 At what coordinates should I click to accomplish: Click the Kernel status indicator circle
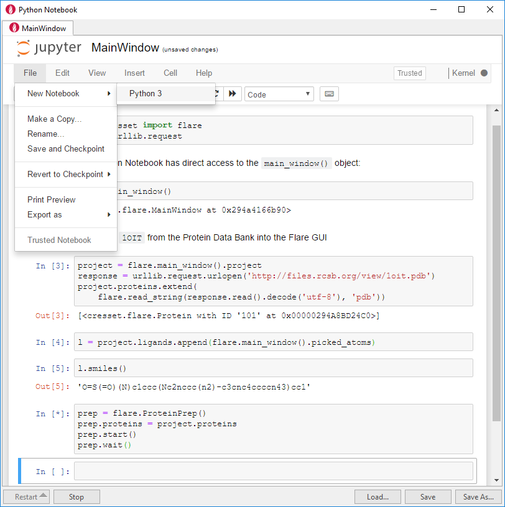point(484,73)
